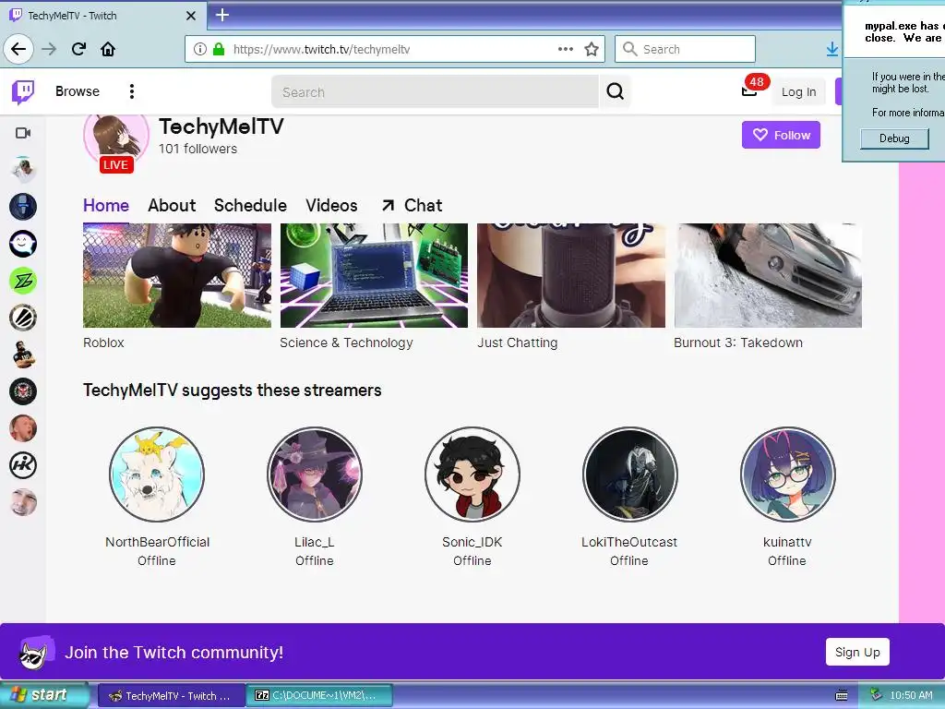Open the Windows start button
The image size is (945, 709).
pyautogui.click(x=43, y=695)
